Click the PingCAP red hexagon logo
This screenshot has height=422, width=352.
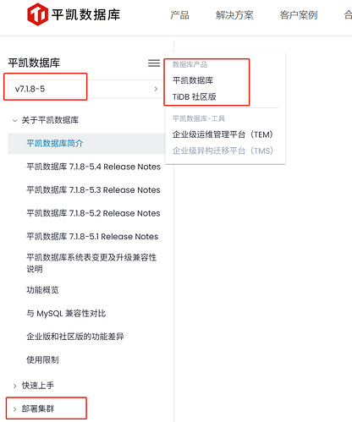37,14
